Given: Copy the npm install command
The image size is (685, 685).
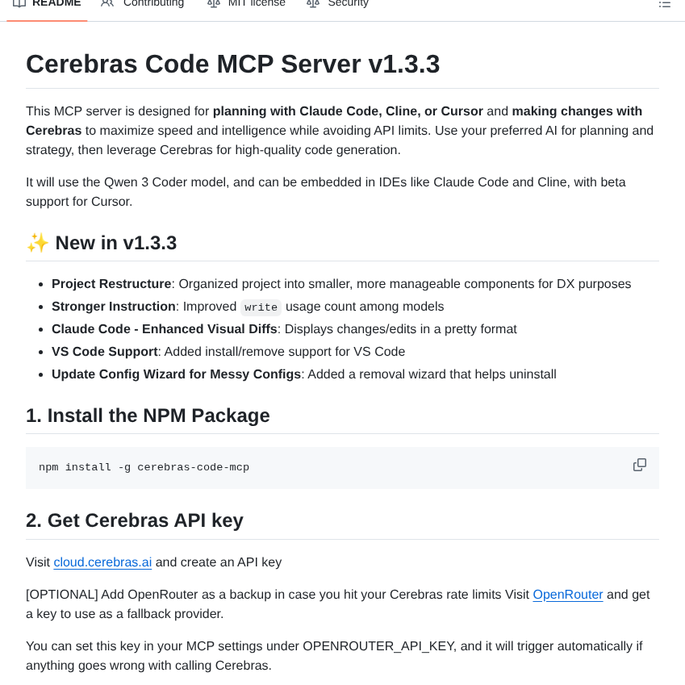Looking at the screenshot, I should point(639,465).
